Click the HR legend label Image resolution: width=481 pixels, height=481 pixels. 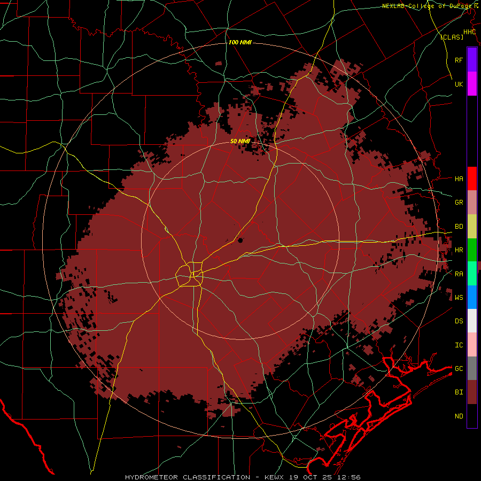coord(459,250)
